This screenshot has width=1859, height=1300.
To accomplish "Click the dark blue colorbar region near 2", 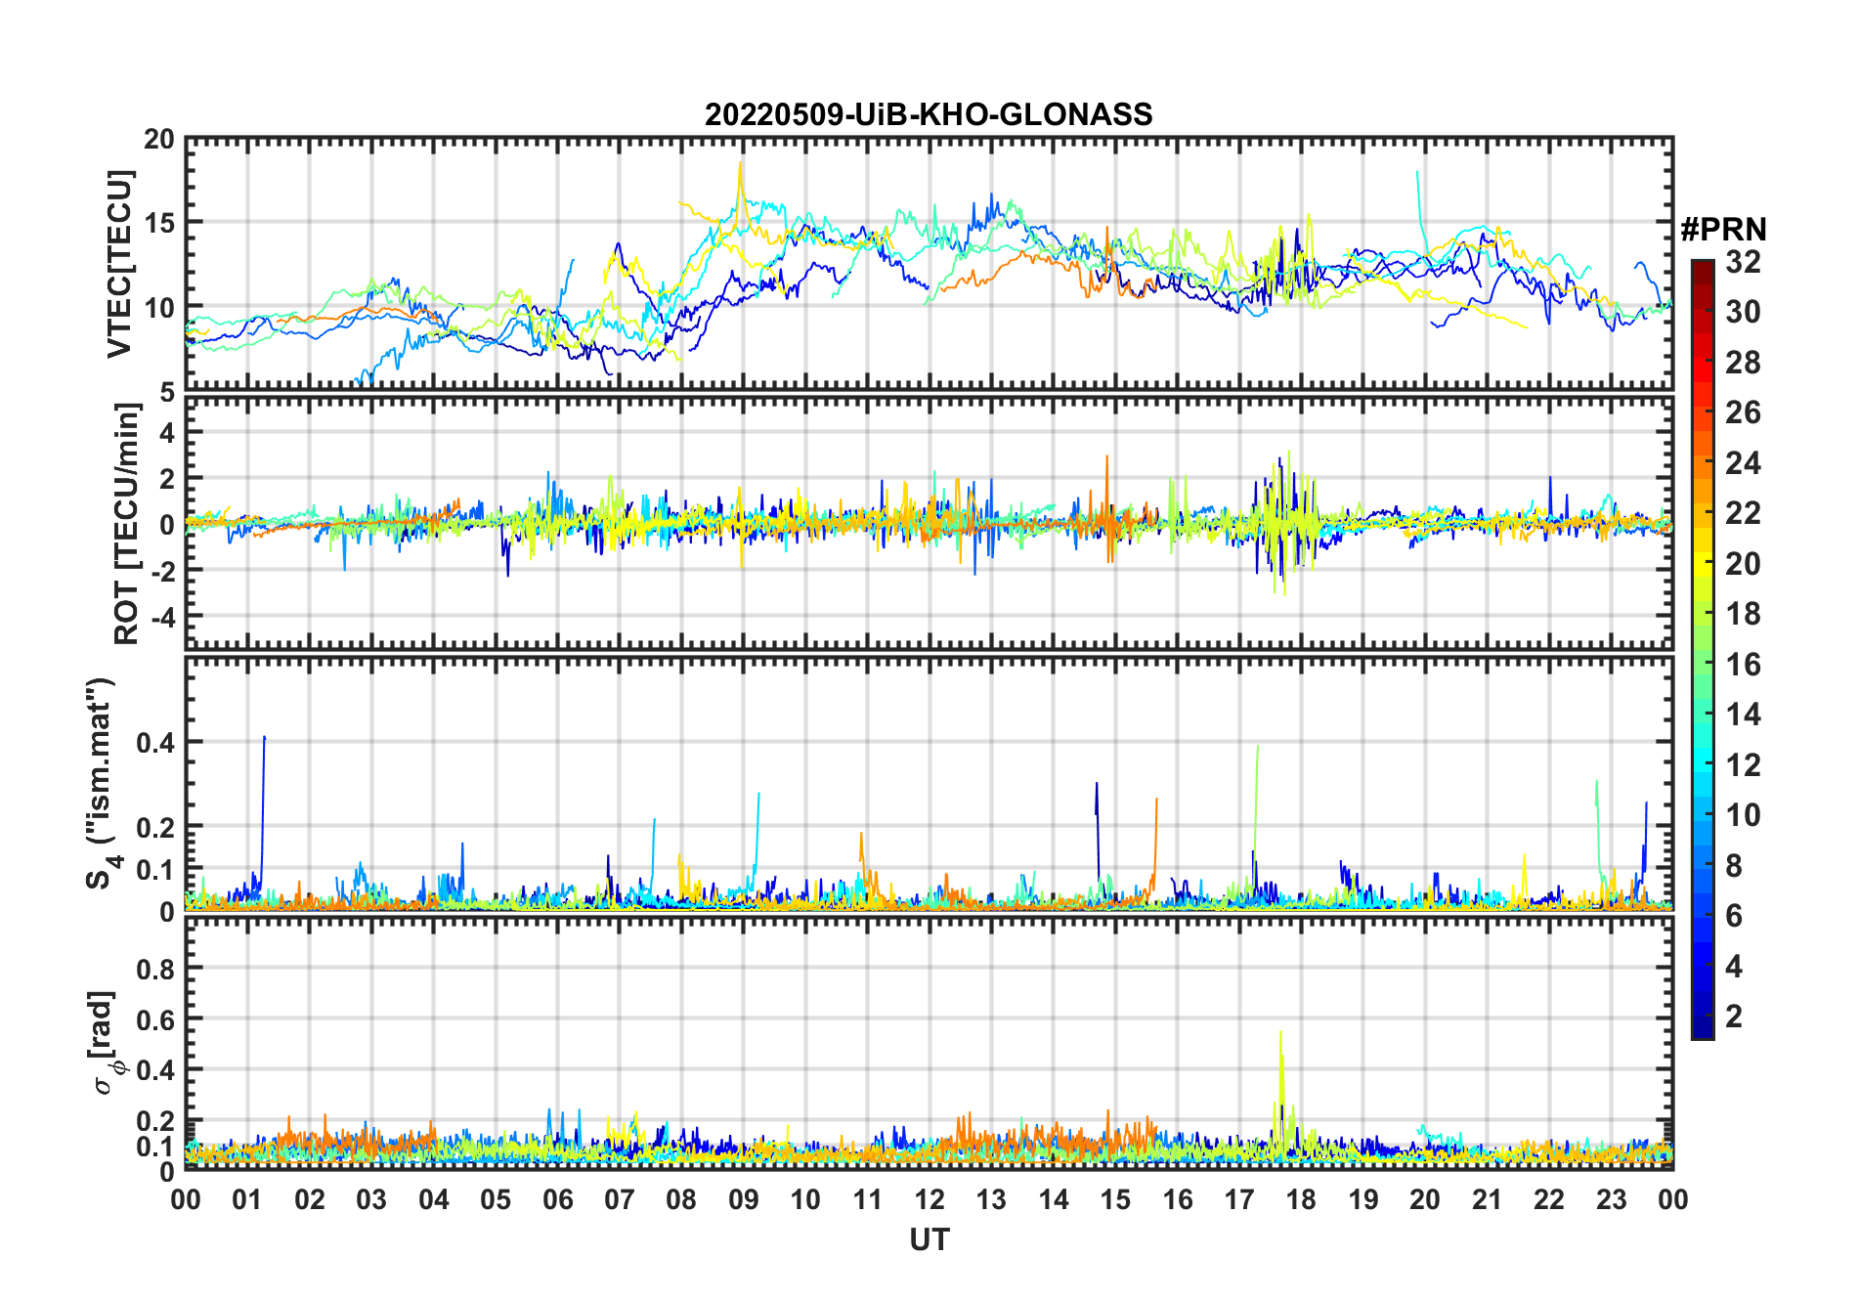I will click(1702, 1017).
